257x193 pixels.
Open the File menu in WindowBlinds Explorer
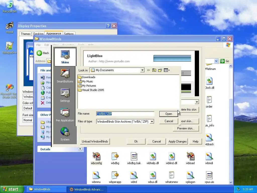click(38, 45)
